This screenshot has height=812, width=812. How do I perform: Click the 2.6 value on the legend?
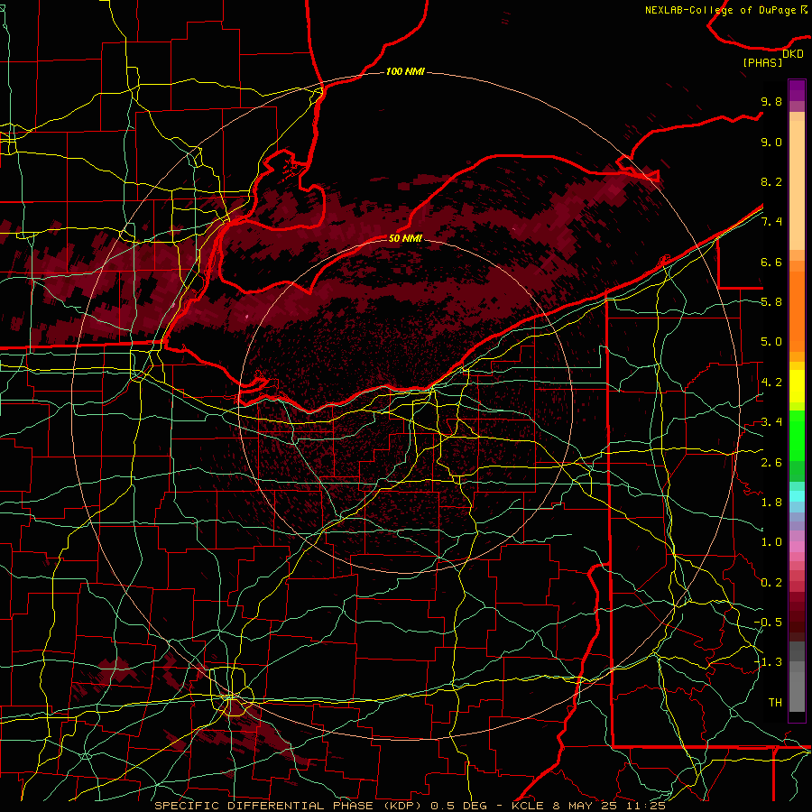(x=771, y=462)
